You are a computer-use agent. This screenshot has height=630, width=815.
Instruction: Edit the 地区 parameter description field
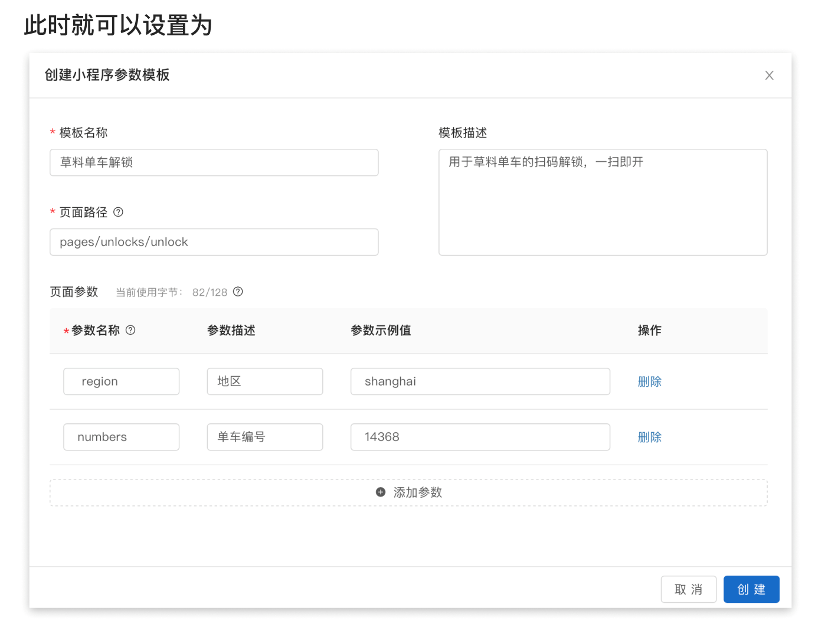[265, 381]
